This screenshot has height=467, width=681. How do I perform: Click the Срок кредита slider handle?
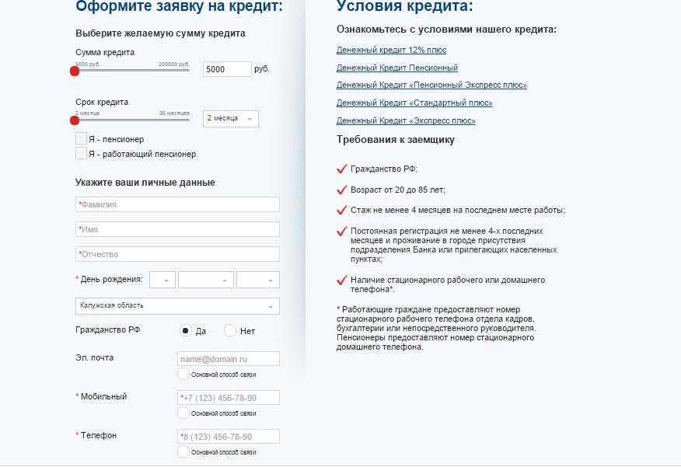[x=75, y=120]
